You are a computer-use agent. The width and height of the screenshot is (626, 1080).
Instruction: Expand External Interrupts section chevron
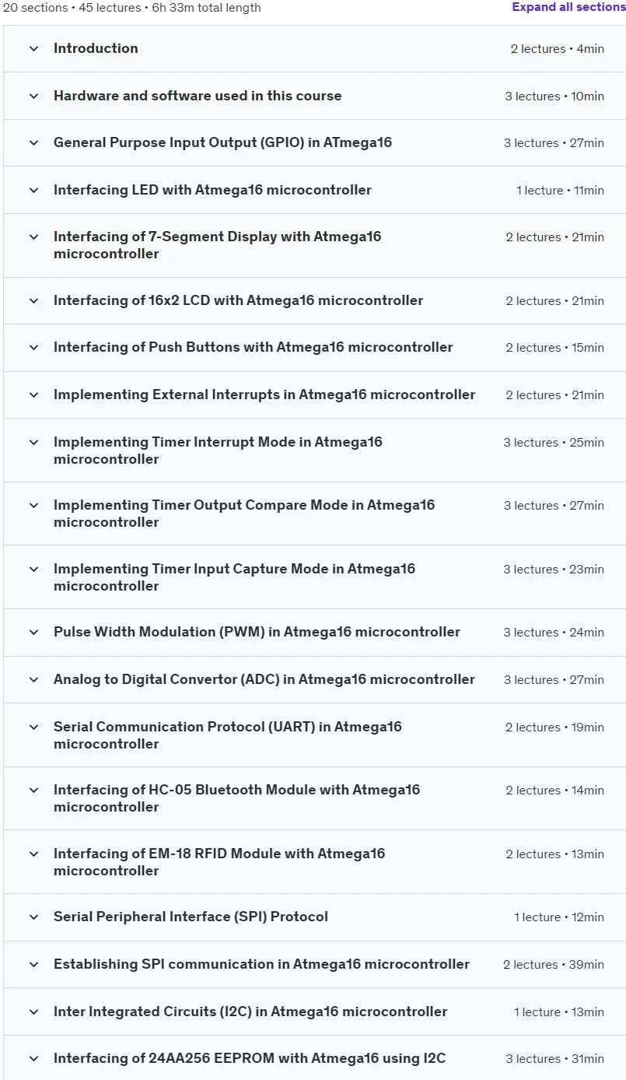(33, 394)
